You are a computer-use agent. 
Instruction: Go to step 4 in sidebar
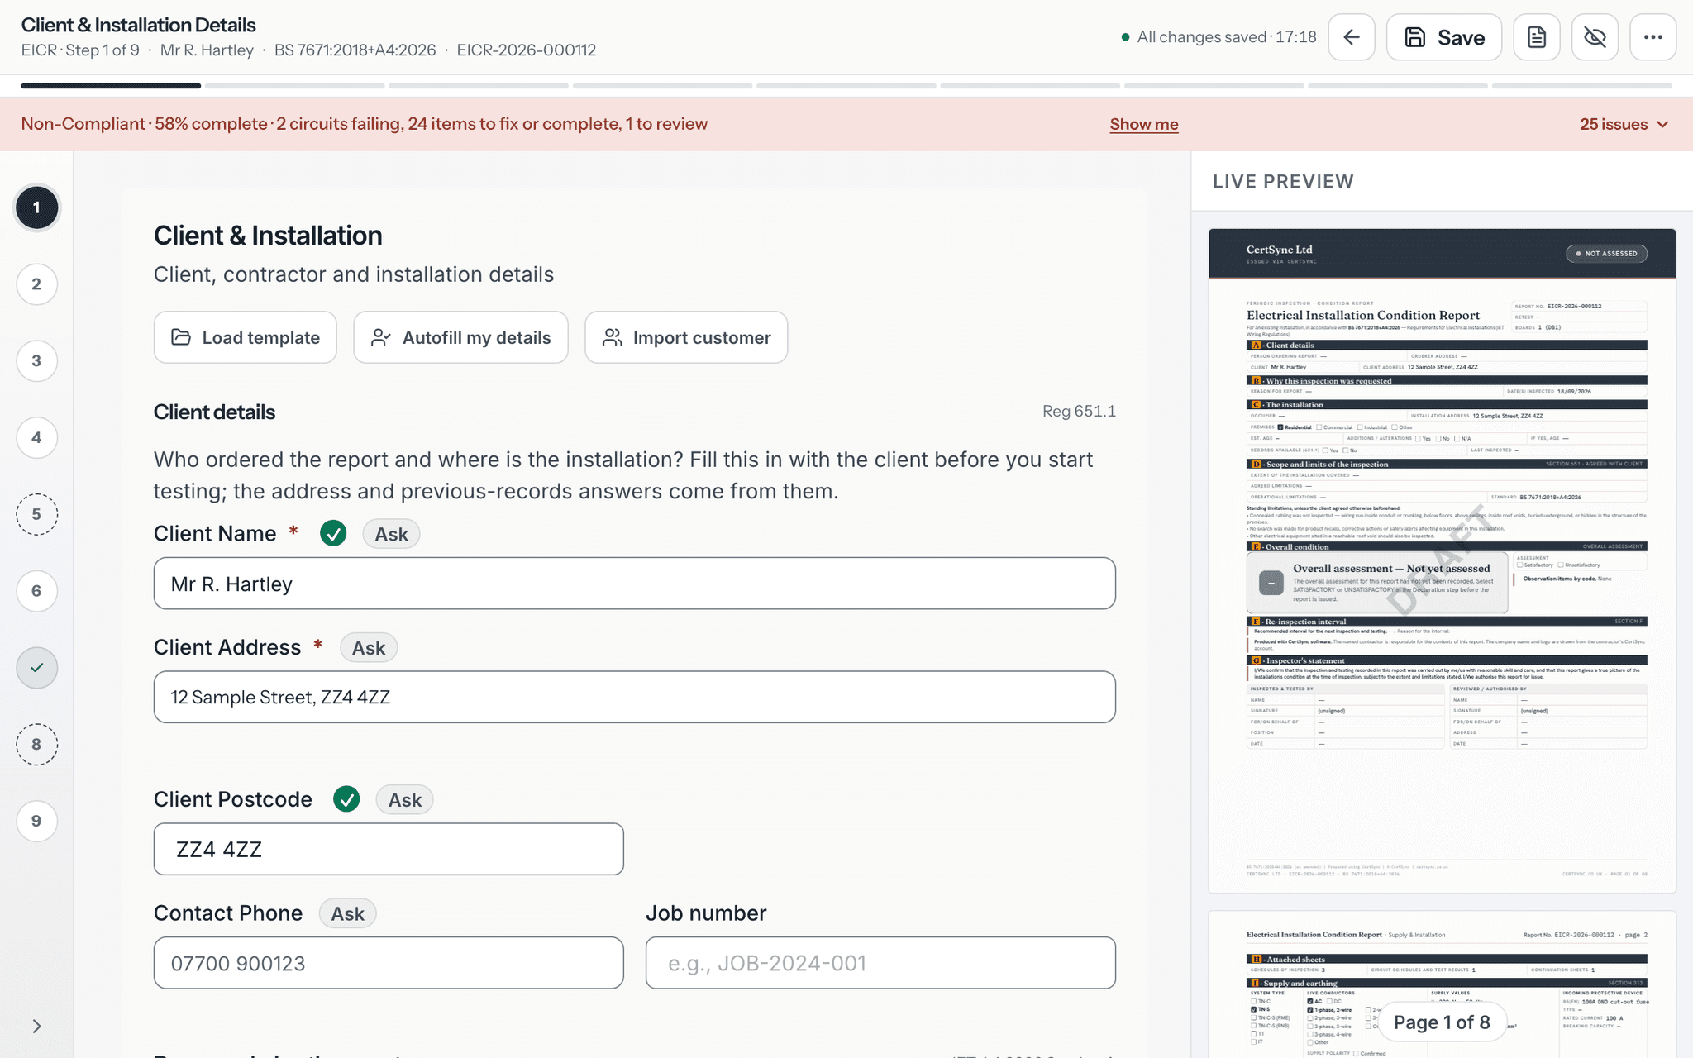[36, 437]
